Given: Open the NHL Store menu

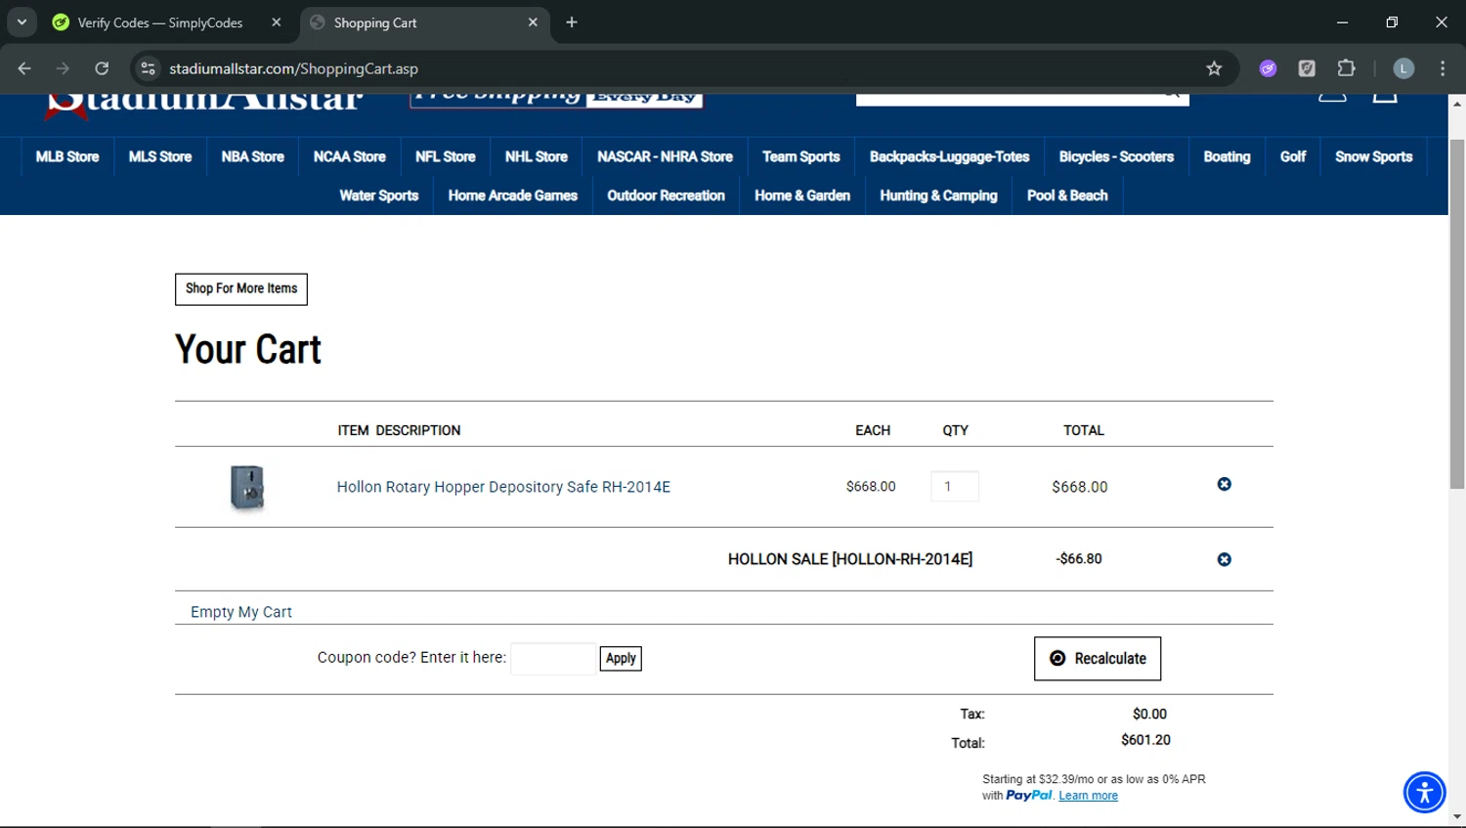Looking at the screenshot, I should (536, 156).
